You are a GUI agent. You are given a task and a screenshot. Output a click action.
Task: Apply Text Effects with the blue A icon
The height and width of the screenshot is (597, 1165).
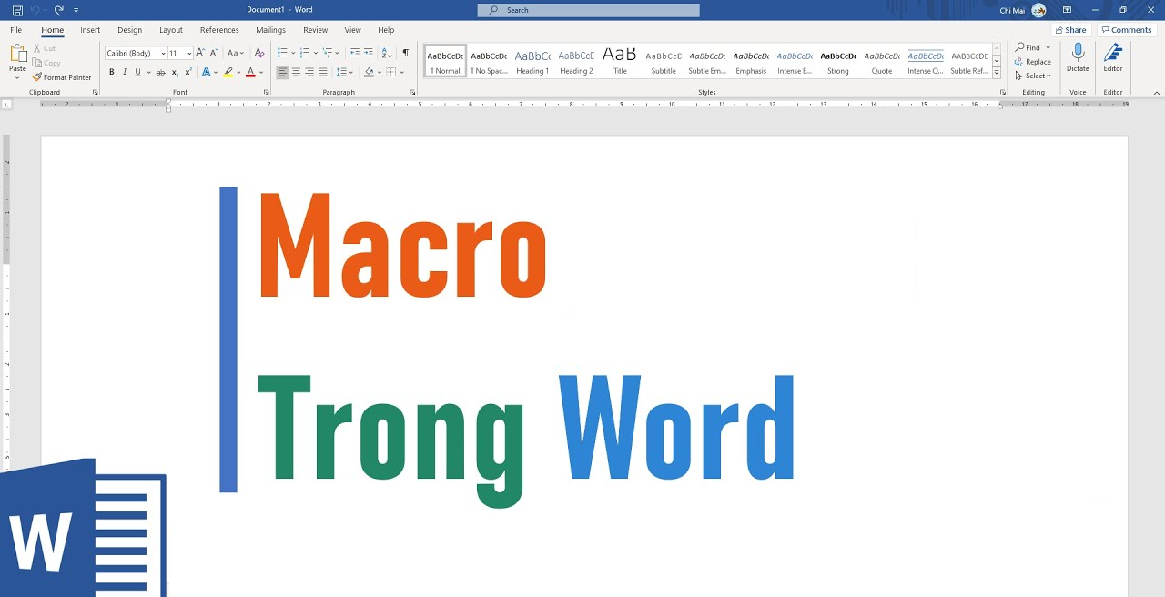[x=206, y=72]
